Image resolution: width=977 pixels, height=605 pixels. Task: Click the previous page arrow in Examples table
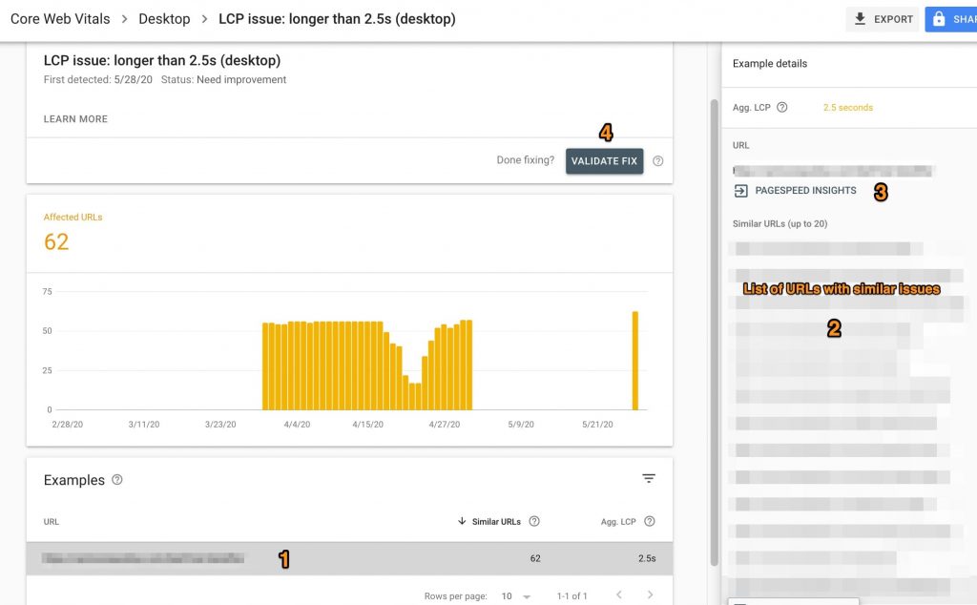[618, 595]
